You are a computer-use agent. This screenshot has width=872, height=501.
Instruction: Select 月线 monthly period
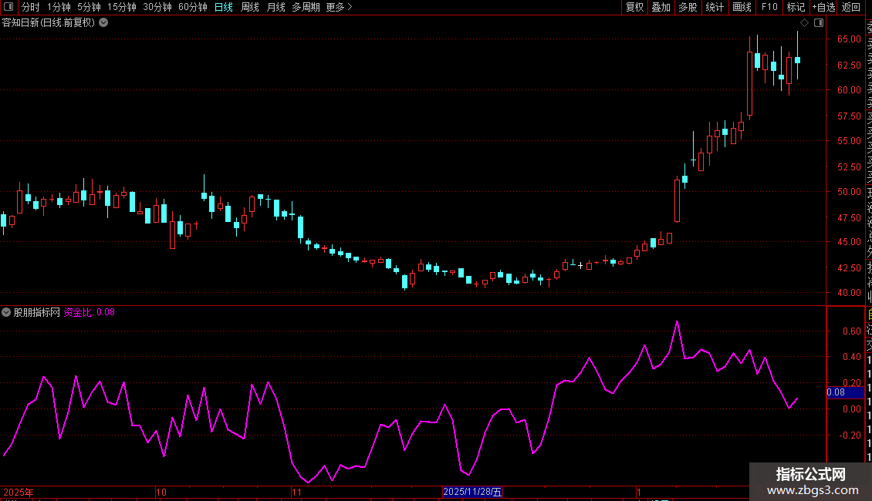click(275, 7)
